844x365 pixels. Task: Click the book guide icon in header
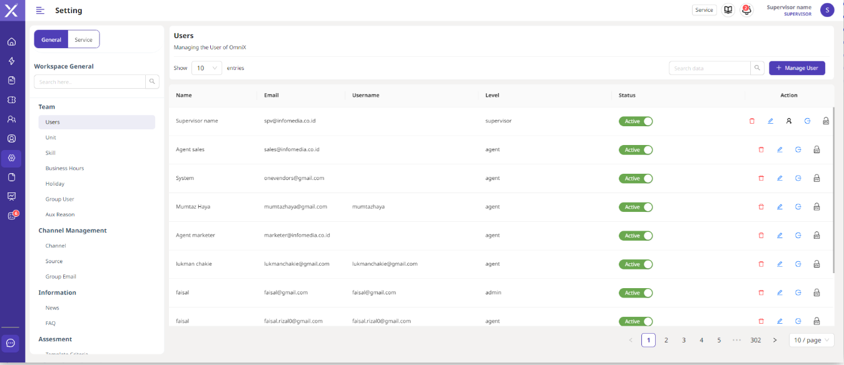728,10
